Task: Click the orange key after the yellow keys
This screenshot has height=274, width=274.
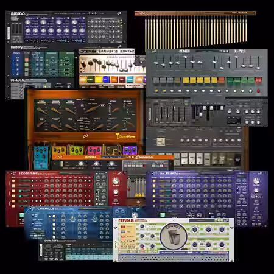Action: tap(221, 80)
